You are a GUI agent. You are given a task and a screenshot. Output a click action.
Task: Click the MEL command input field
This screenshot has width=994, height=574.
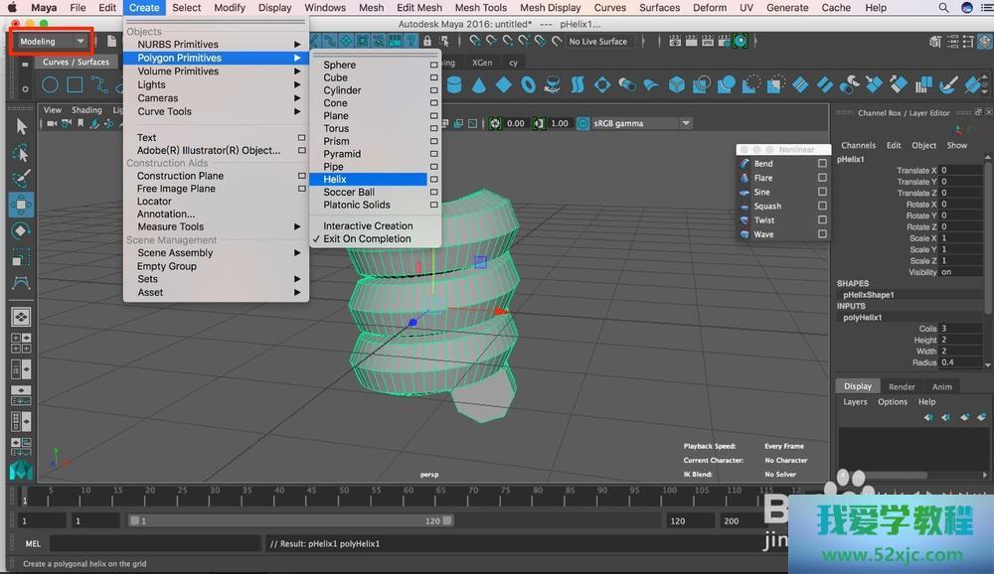(156, 543)
